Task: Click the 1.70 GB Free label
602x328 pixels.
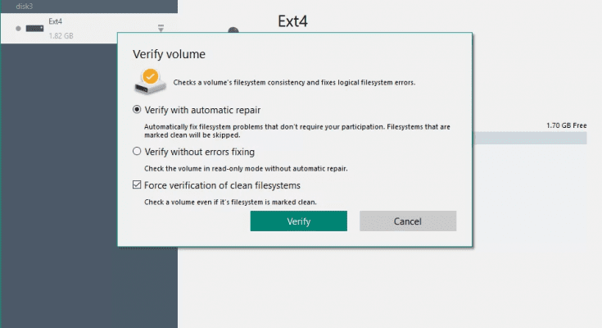Action: coord(566,125)
